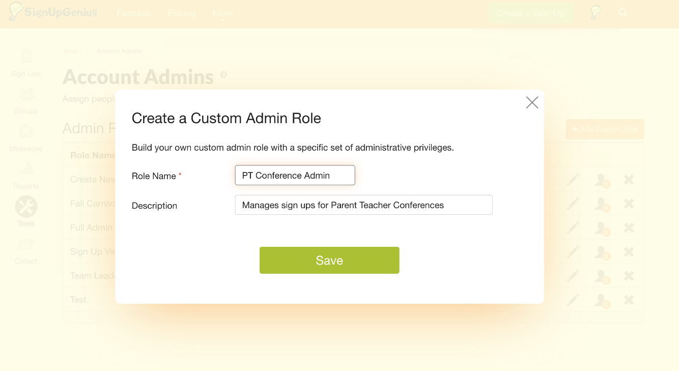Click the Tools breadcrumb link
The image size is (679, 371).
pos(70,51)
